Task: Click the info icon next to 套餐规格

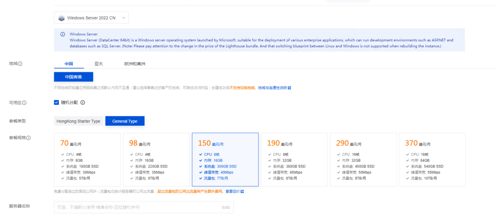Action: click(29, 138)
